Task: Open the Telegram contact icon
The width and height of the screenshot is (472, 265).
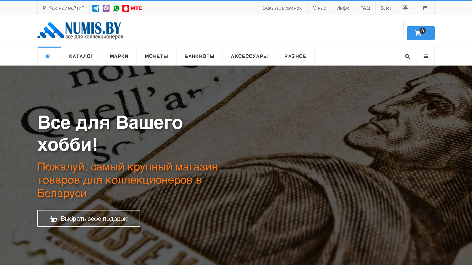Action: tap(96, 8)
